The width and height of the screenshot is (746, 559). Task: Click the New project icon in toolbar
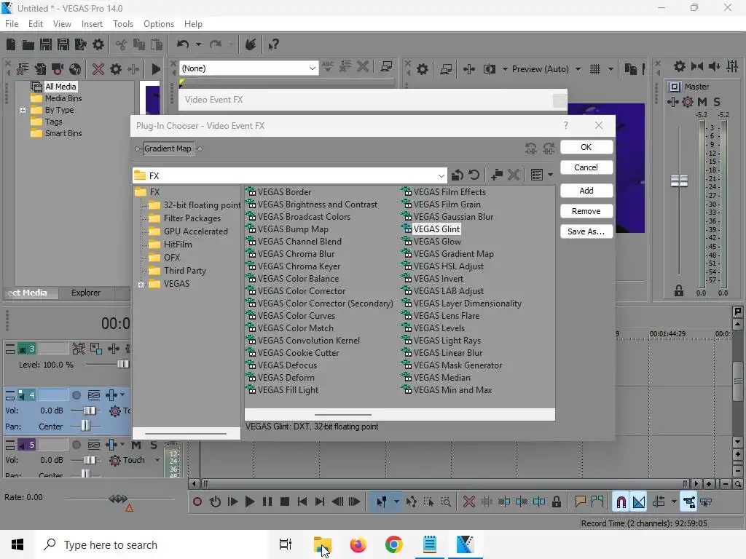click(11, 44)
